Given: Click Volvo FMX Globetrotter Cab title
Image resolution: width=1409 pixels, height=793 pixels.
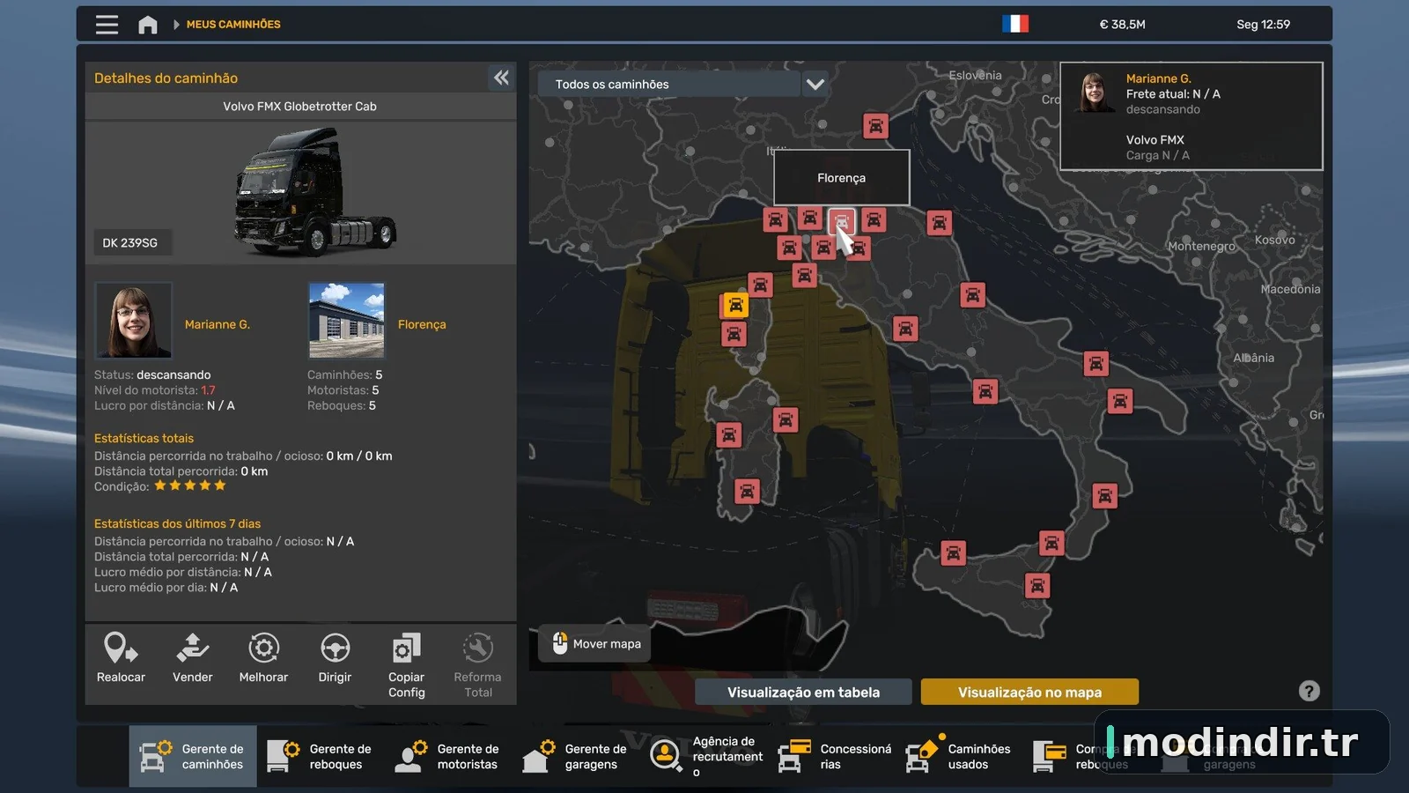Looking at the screenshot, I should tap(299, 107).
